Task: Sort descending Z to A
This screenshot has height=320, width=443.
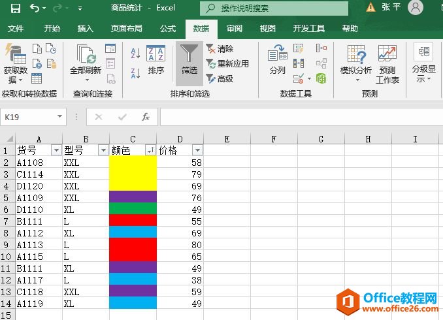Action: coord(136,73)
